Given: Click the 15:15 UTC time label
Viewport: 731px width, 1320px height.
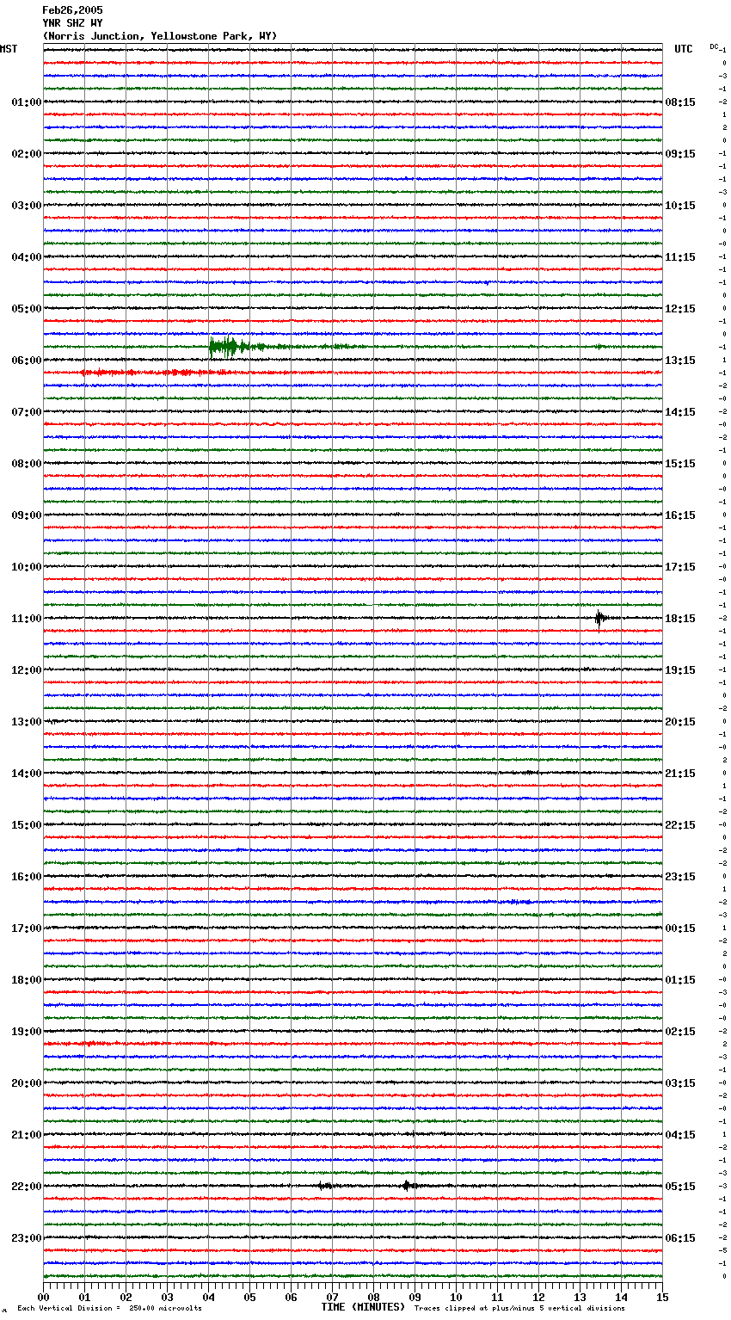Looking at the screenshot, I should point(680,464).
